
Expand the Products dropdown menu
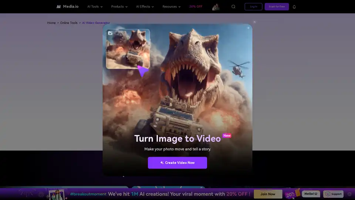click(x=119, y=7)
